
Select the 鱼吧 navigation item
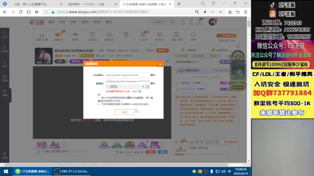(x=109, y=22)
